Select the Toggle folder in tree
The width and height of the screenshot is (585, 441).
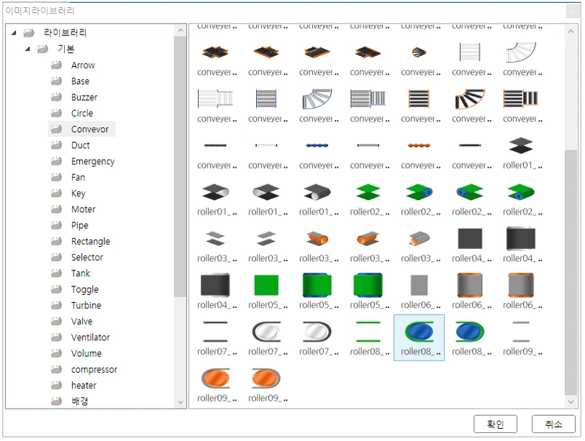(x=85, y=289)
